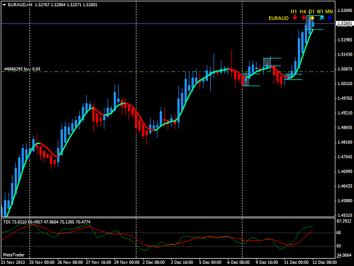The width and height of the screenshot is (354, 266).
Task: Open the chart menu triangle beside EURAUD,H4
Action: coord(4,5)
